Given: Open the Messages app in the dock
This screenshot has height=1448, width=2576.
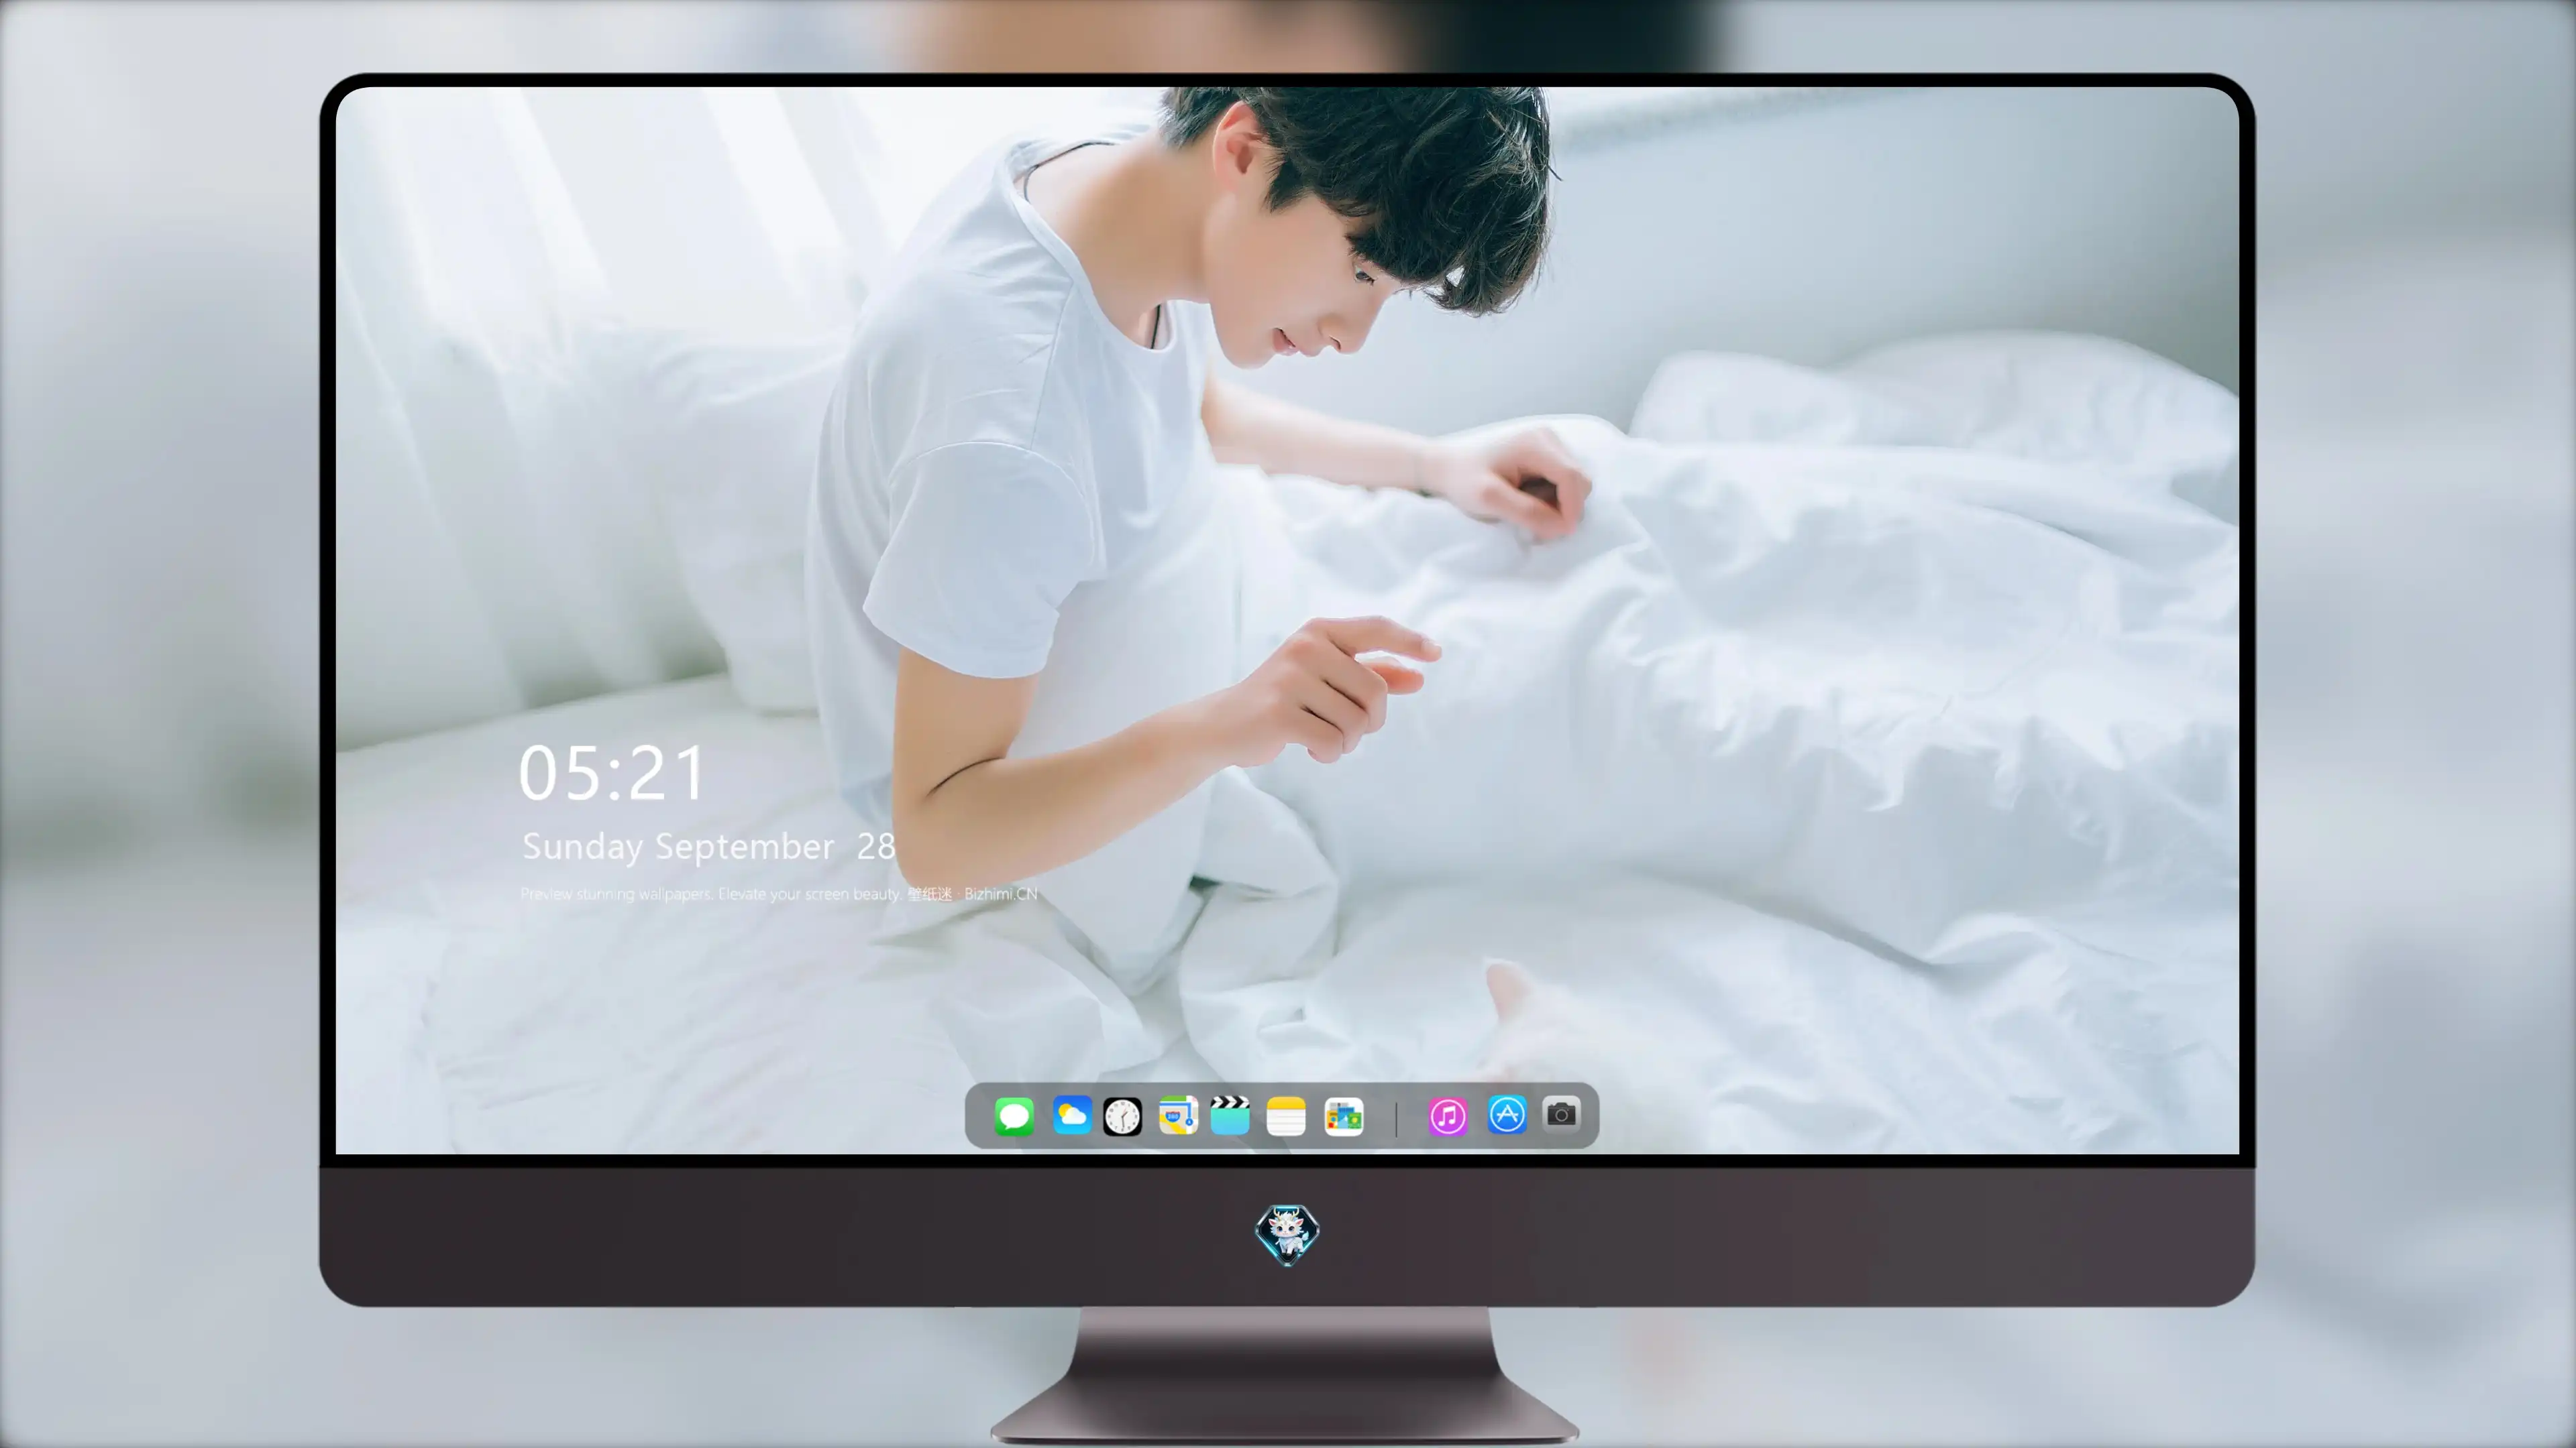Looking at the screenshot, I should pyautogui.click(x=1014, y=1116).
